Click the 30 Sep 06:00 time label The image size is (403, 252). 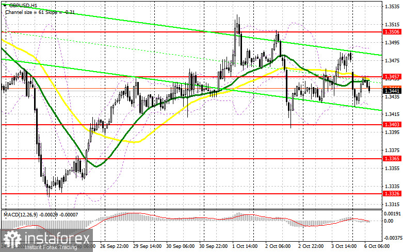pos(181,246)
